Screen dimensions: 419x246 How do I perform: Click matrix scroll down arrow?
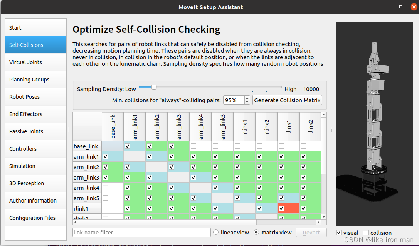324,217
